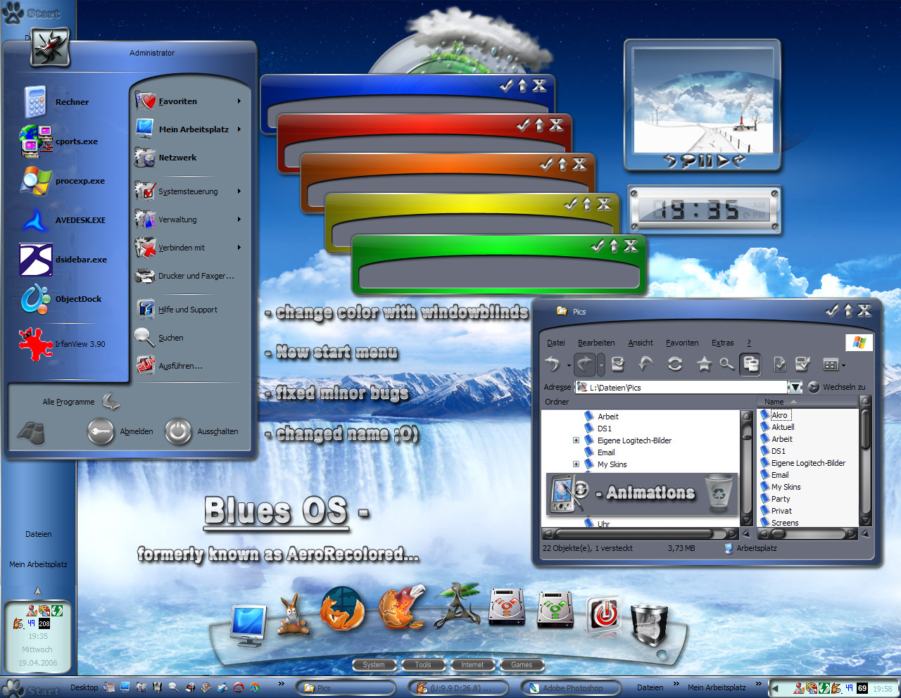Select the Search magnifier in the Explorer toolbar
Screen dimensions: 901x698
726,364
